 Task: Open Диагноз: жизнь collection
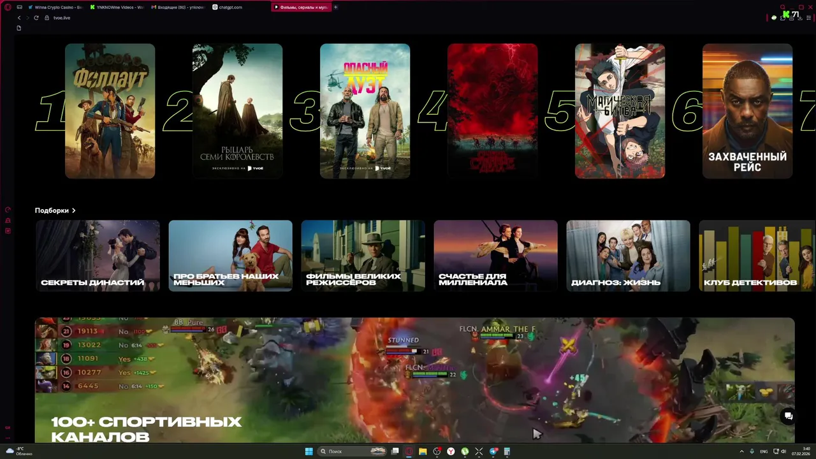628,256
